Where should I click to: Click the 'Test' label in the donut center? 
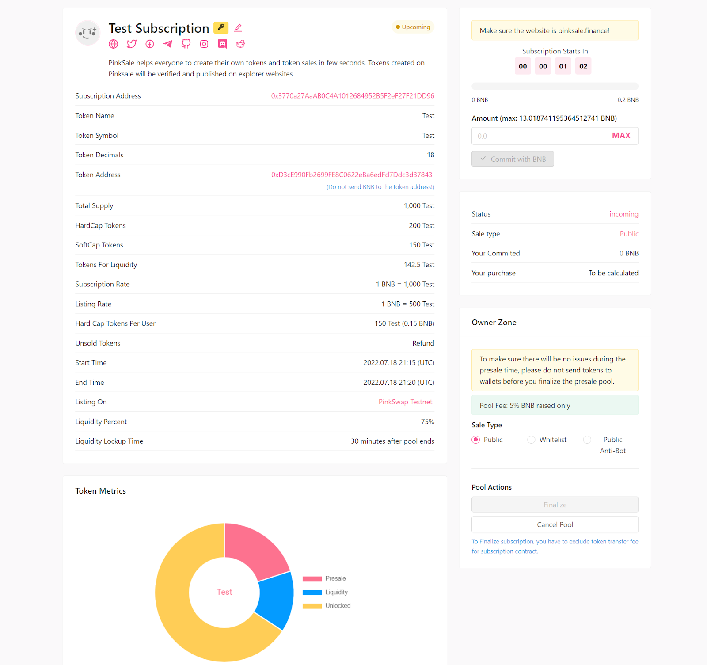(224, 592)
